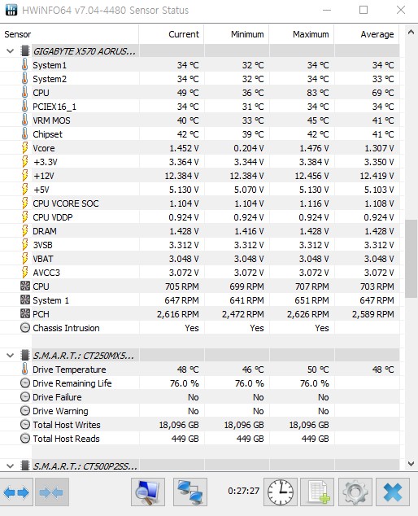Click the Chassis Intrusion status icon
Image resolution: width=418 pixels, height=516 pixels.
(25, 328)
